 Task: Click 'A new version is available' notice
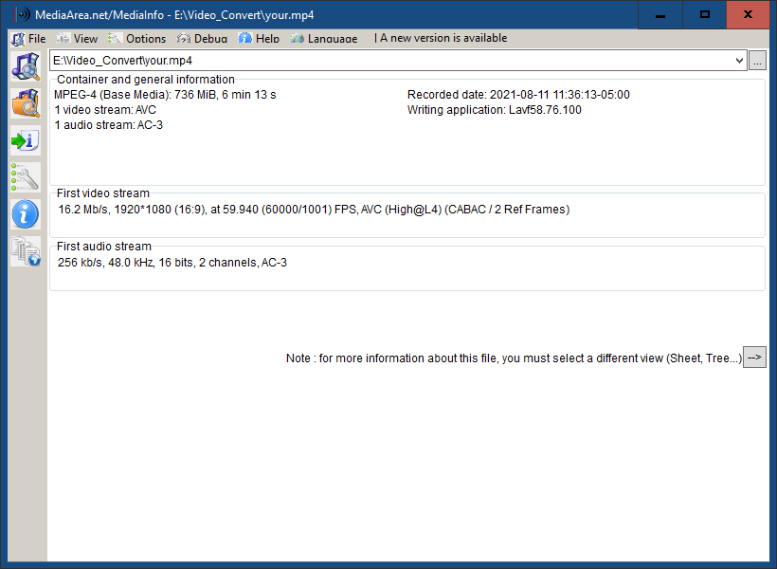click(443, 38)
